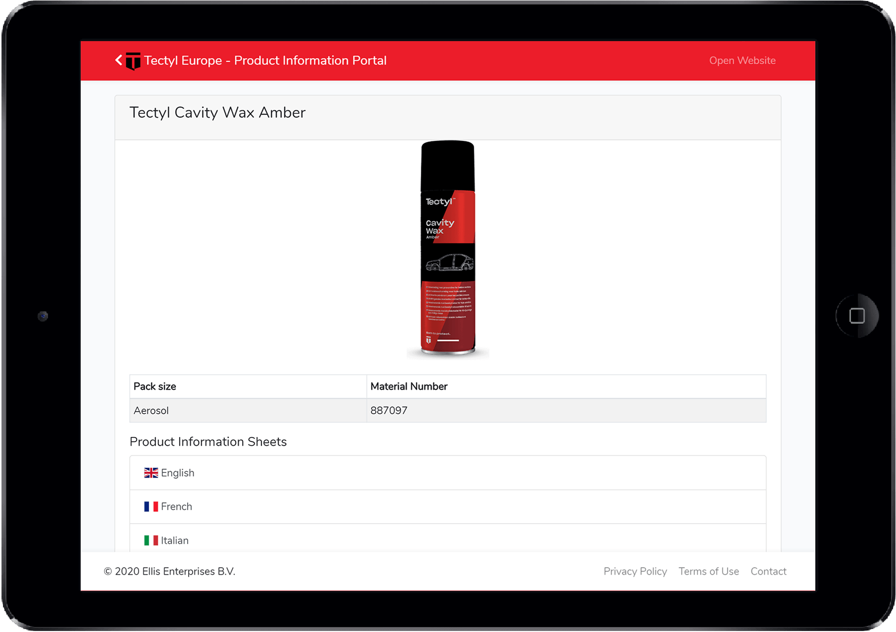
Task: Click the Open Website link
Action: [742, 60]
